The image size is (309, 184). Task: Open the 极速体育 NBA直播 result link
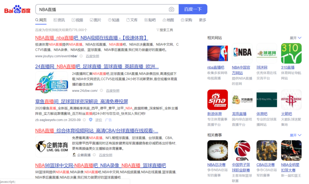point(92,38)
